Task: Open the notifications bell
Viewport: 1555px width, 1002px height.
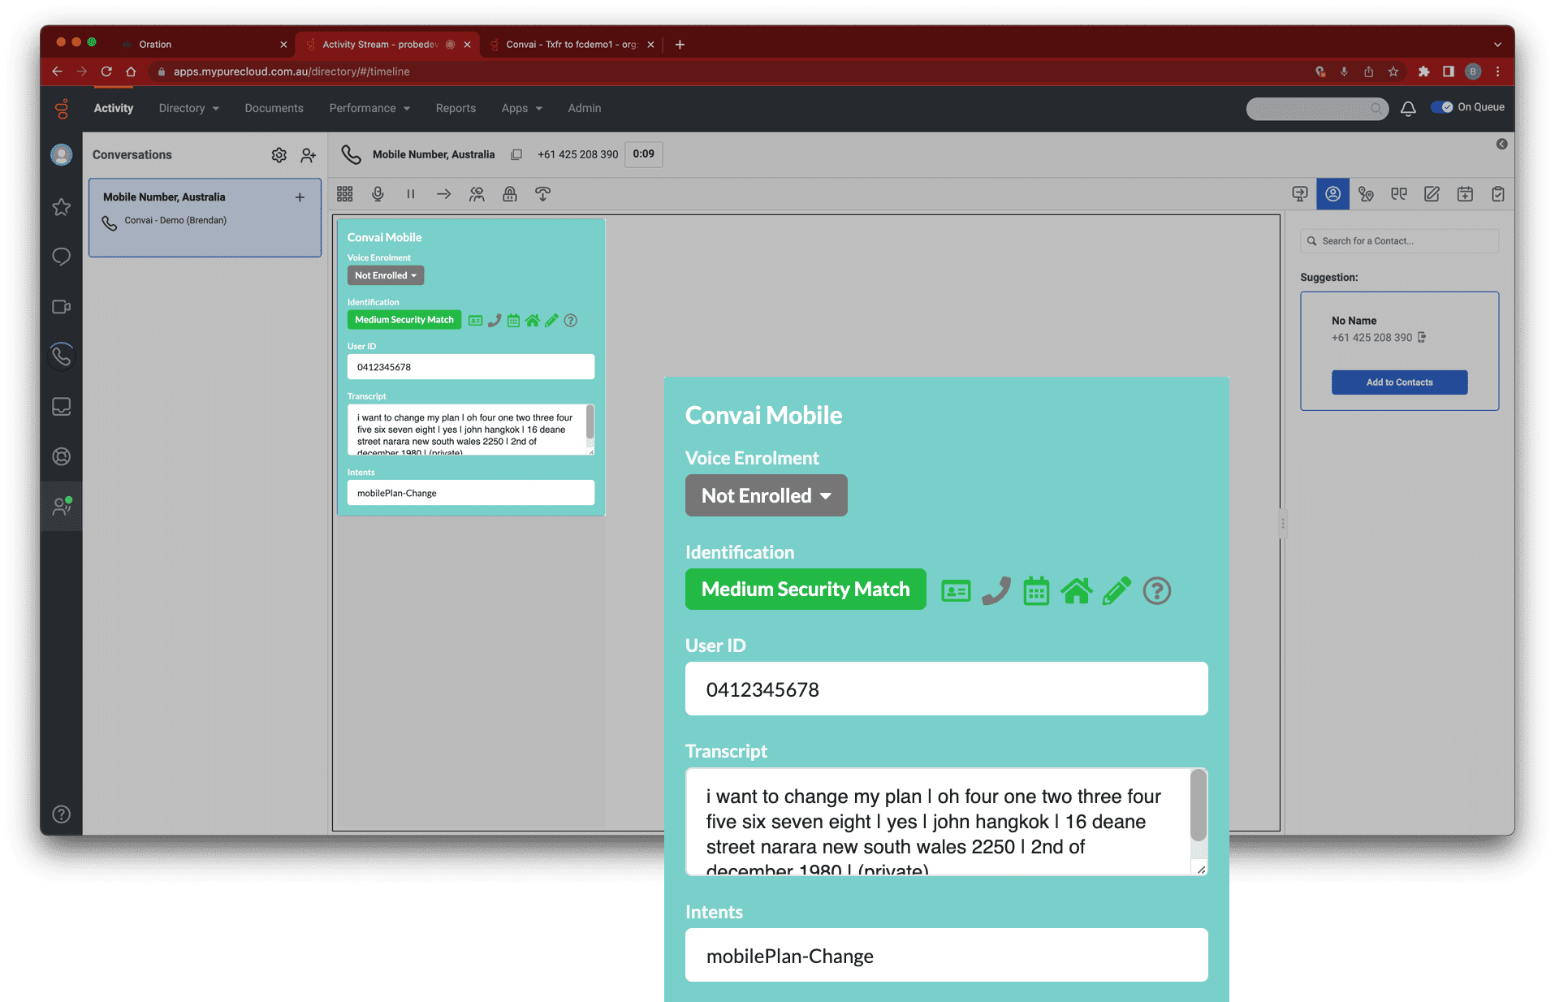Action: [x=1408, y=108]
